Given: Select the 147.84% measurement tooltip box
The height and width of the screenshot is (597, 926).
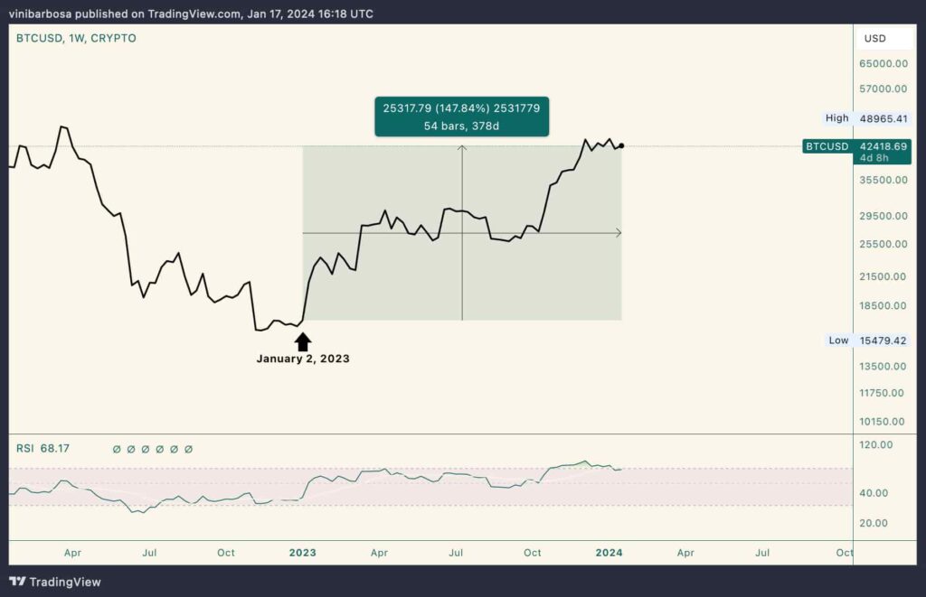Looking at the screenshot, I should click(x=462, y=117).
